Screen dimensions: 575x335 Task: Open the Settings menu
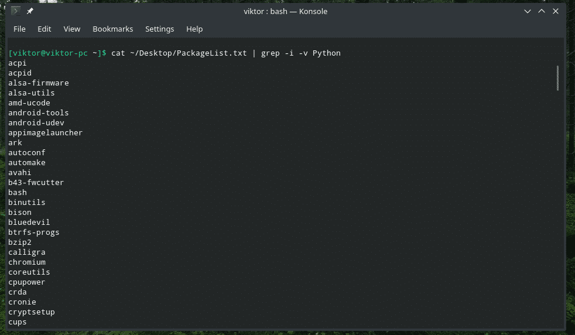pyautogui.click(x=159, y=29)
